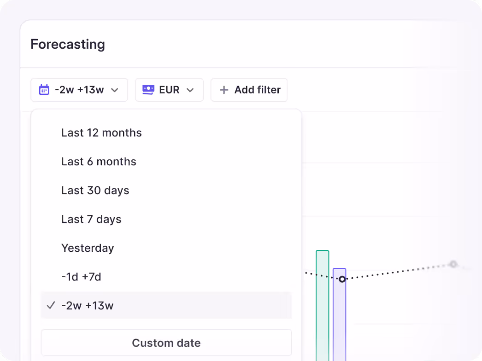Choose Last 12 months from the list

[166, 133]
